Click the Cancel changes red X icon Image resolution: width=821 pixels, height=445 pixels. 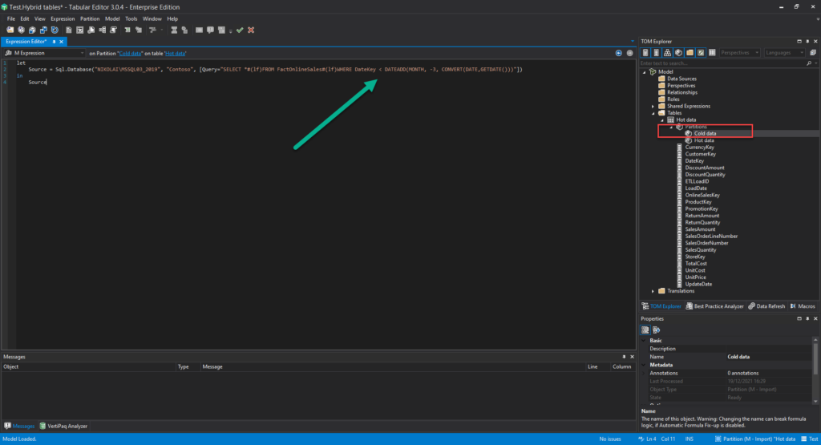(251, 30)
